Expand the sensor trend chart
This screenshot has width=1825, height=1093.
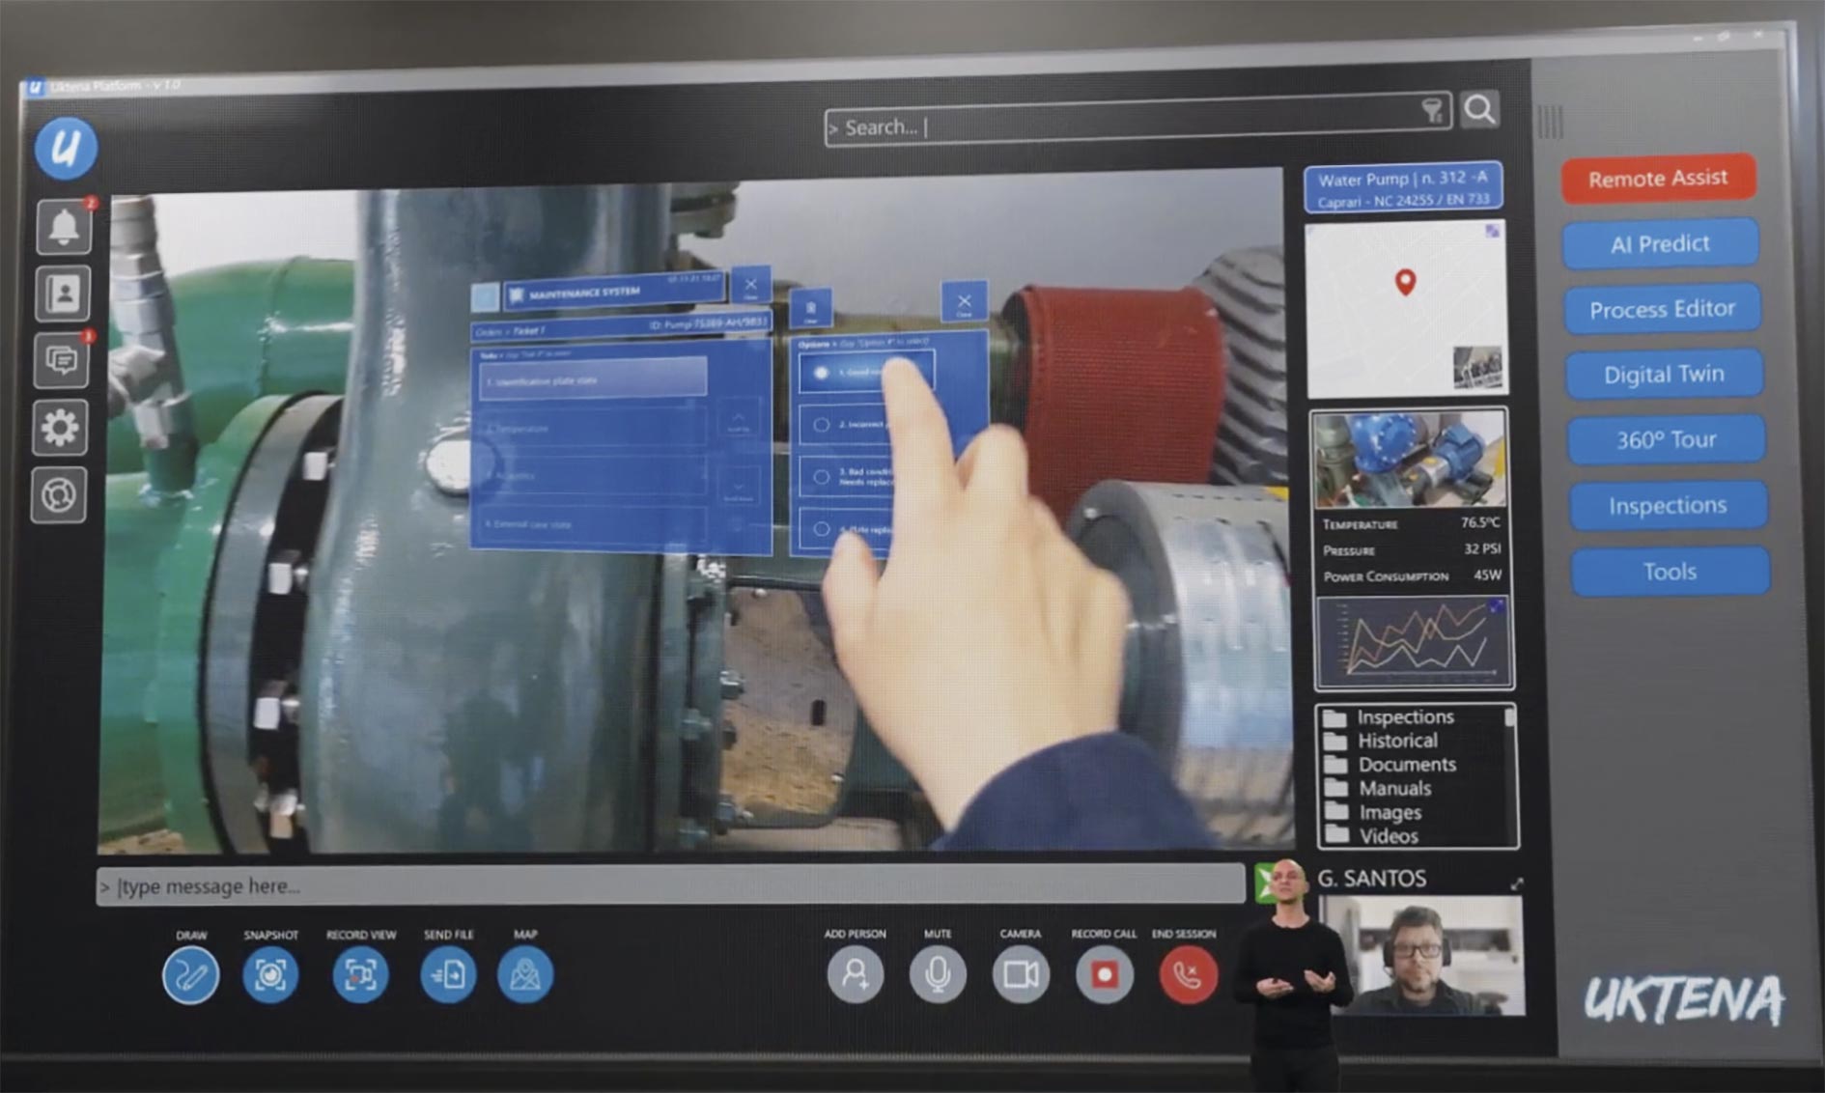(1496, 606)
